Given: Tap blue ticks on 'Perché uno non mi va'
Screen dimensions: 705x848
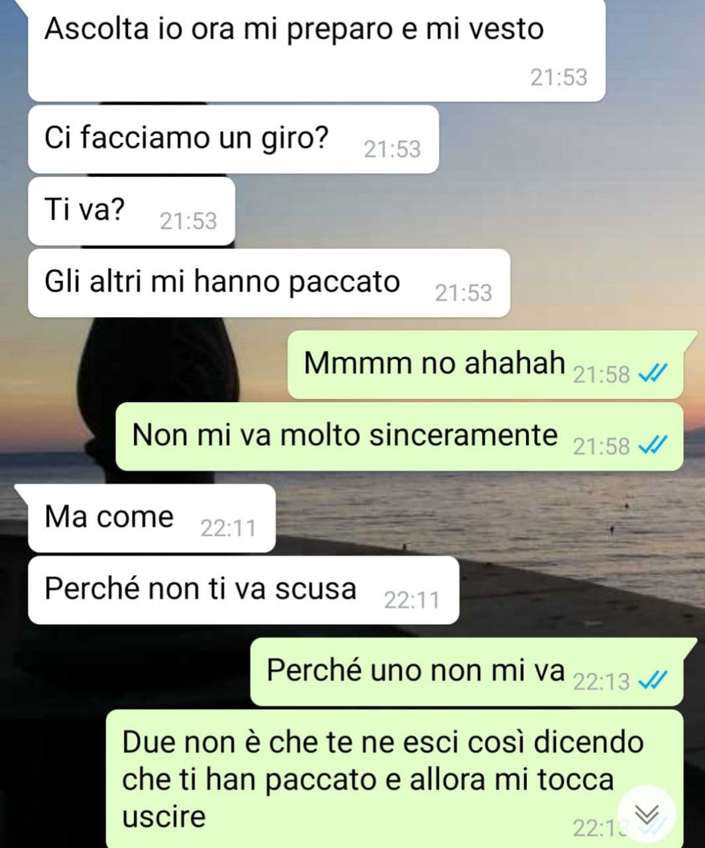Looking at the screenshot, I should coord(651,681).
